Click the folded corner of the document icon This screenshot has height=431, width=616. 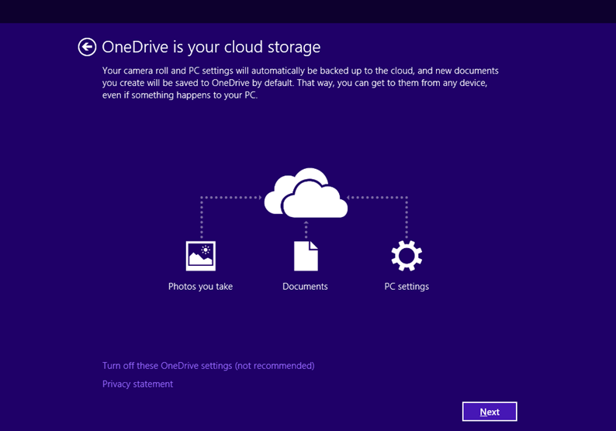point(313,245)
